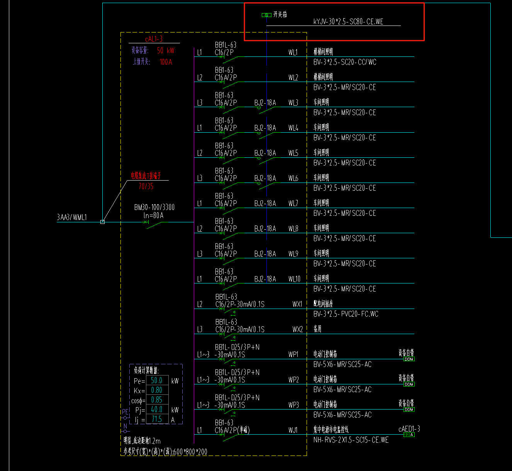Select the 参考尺寸 600*800*200 dimension note
Image resolution: width=512 pixels, height=471 pixels.
pos(165,451)
